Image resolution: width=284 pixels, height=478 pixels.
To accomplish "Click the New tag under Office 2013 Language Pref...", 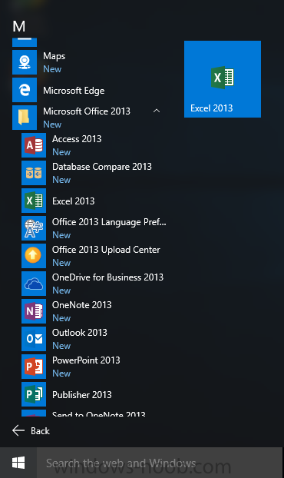I will 61,235.
